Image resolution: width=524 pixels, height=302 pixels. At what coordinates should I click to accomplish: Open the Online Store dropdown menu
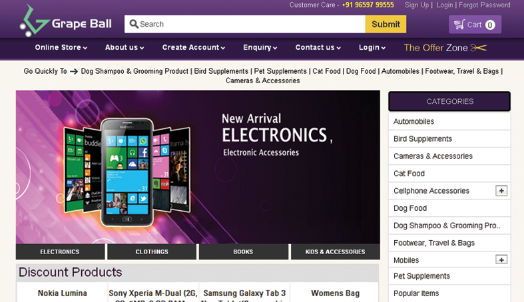pos(61,47)
